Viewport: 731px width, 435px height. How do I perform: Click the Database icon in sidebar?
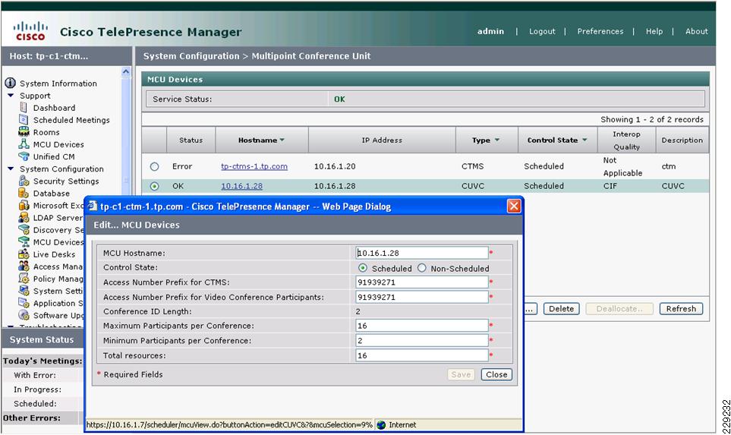pos(24,193)
